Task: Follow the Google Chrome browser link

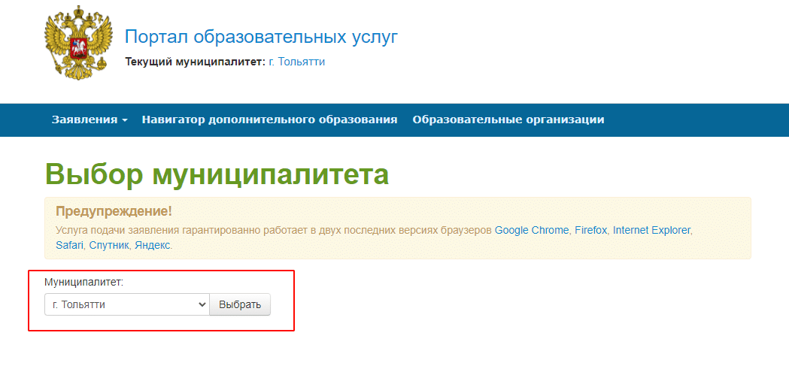Action: point(532,230)
